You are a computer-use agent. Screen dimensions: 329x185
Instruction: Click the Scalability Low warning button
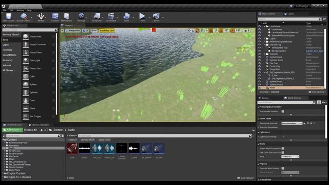click(106, 31)
